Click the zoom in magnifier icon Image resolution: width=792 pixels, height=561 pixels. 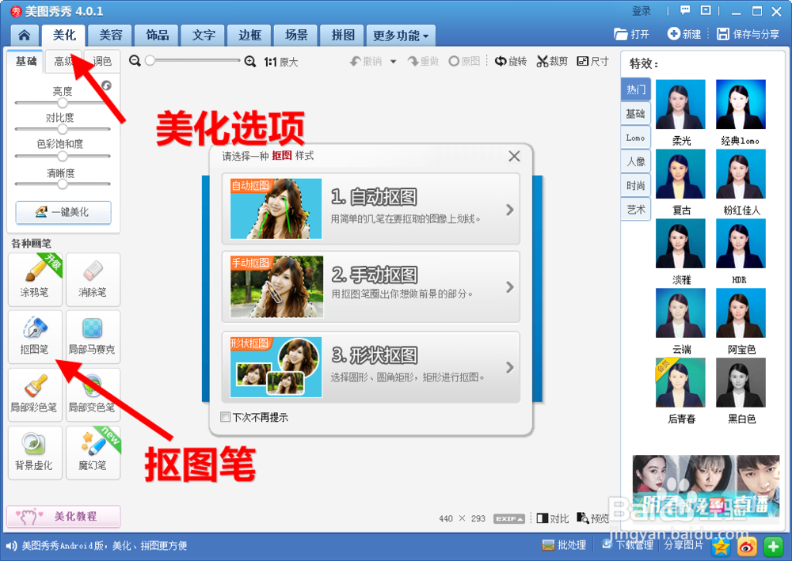[x=250, y=62]
